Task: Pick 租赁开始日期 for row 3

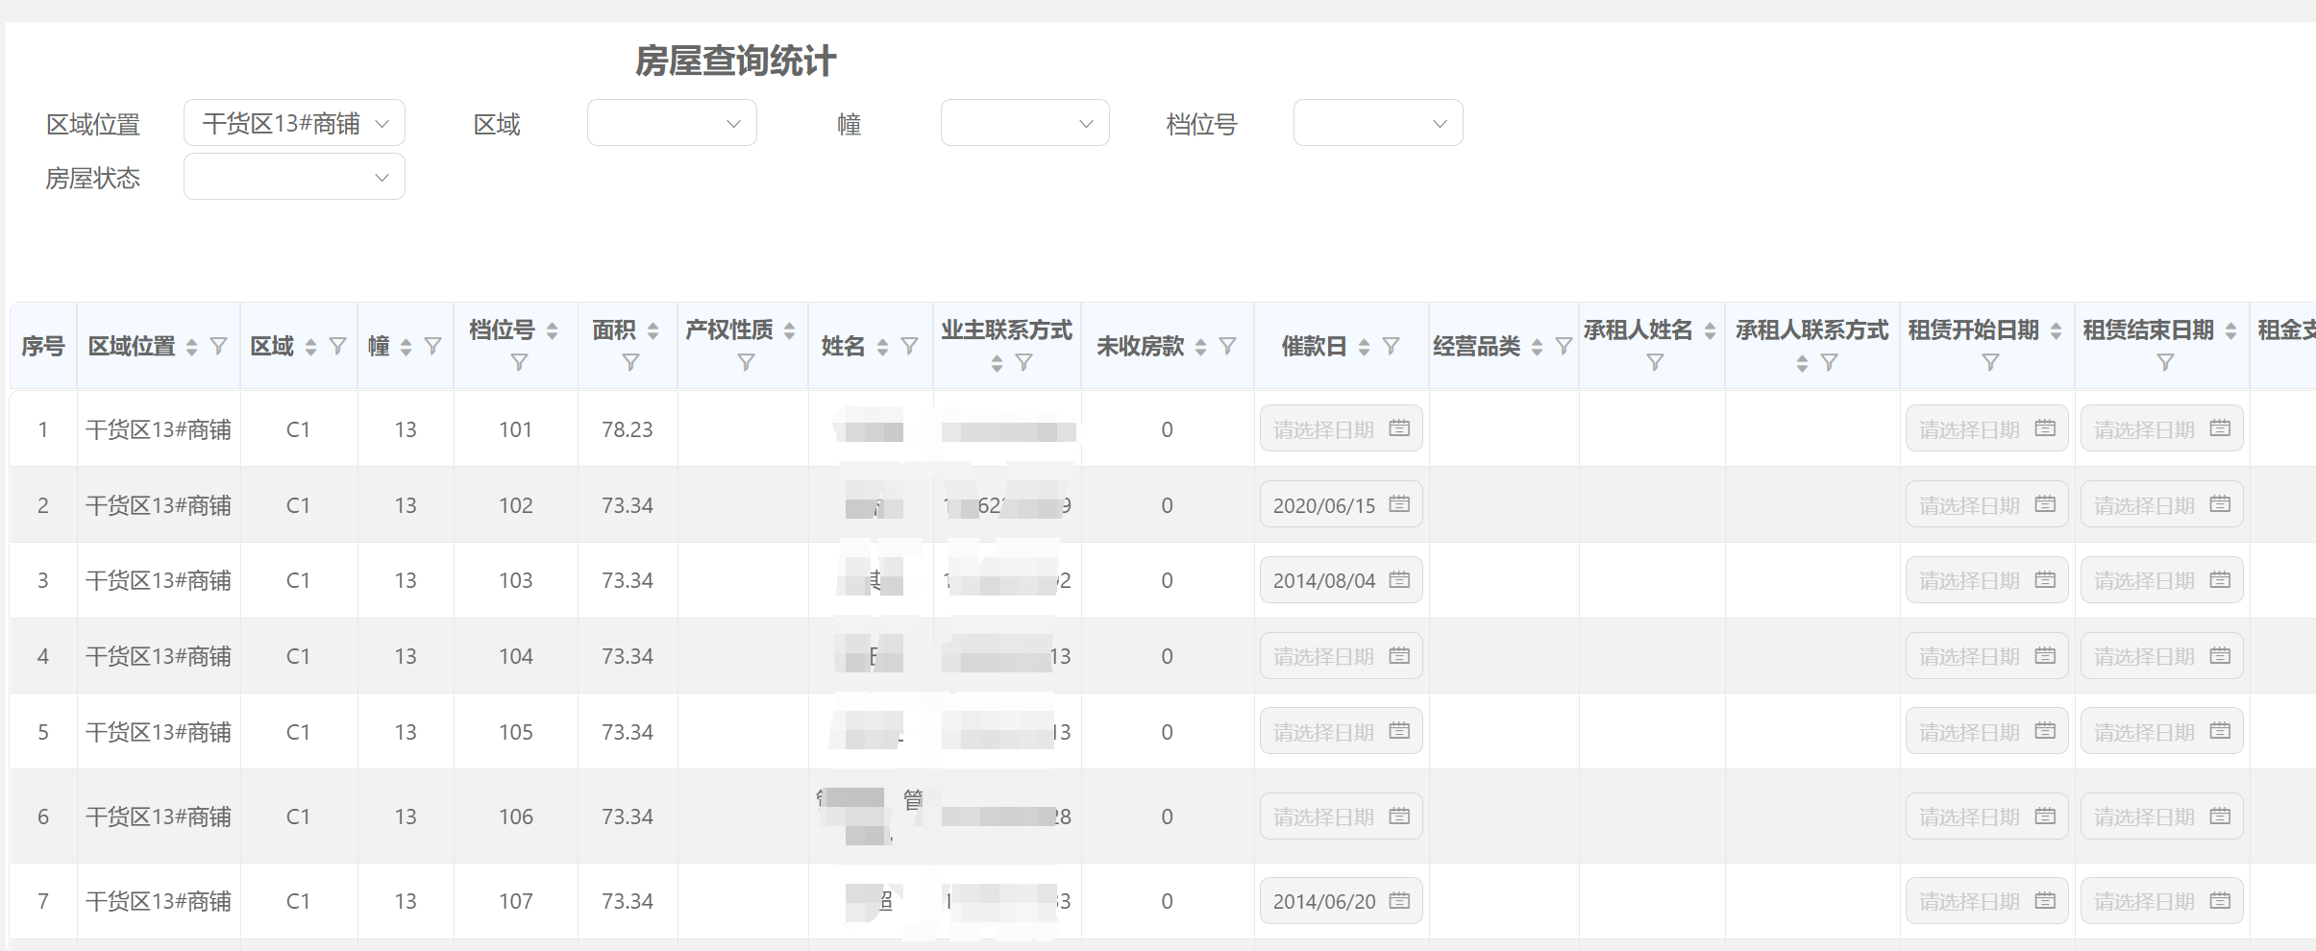Action: (1986, 579)
